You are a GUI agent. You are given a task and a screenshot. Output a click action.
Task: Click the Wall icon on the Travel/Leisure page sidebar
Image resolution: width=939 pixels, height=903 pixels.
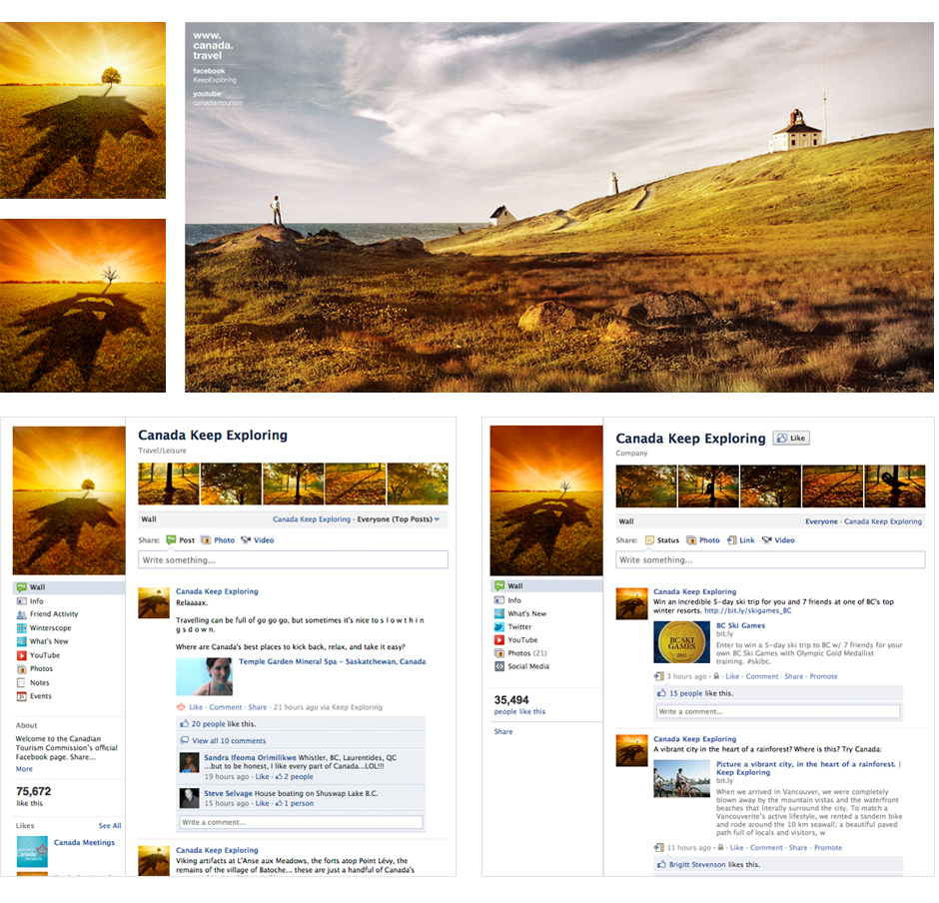click(x=22, y=587)
